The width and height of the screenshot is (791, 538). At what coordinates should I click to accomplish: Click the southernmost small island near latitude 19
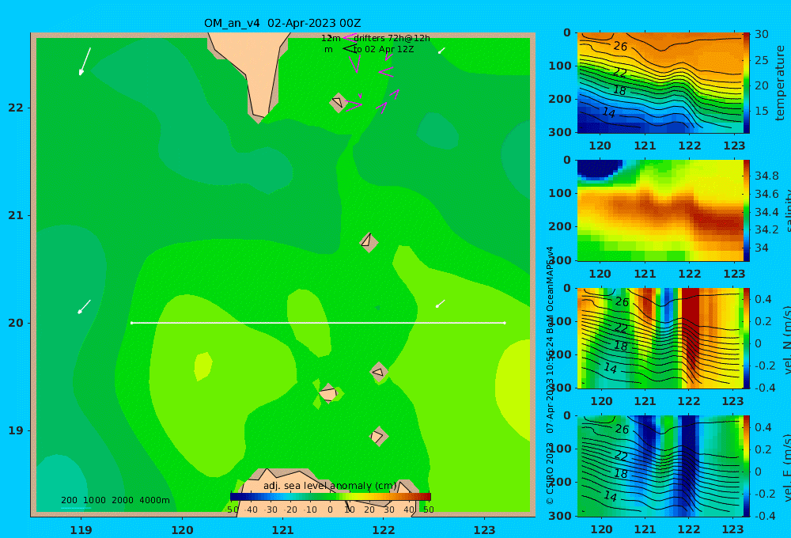[x=377, y=436]
